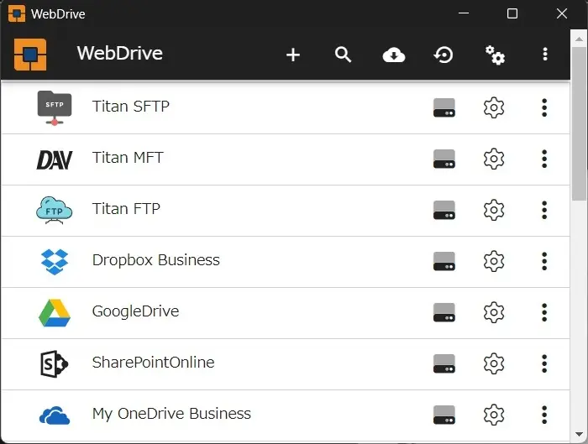Screen dimensions: 588x444
Task: Select the Dropbox Business site entry
Action: (x=155, y=260)
